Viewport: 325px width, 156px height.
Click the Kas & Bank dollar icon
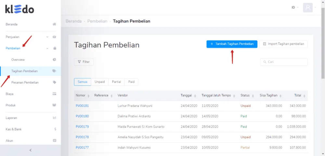(x=55, y=129)
